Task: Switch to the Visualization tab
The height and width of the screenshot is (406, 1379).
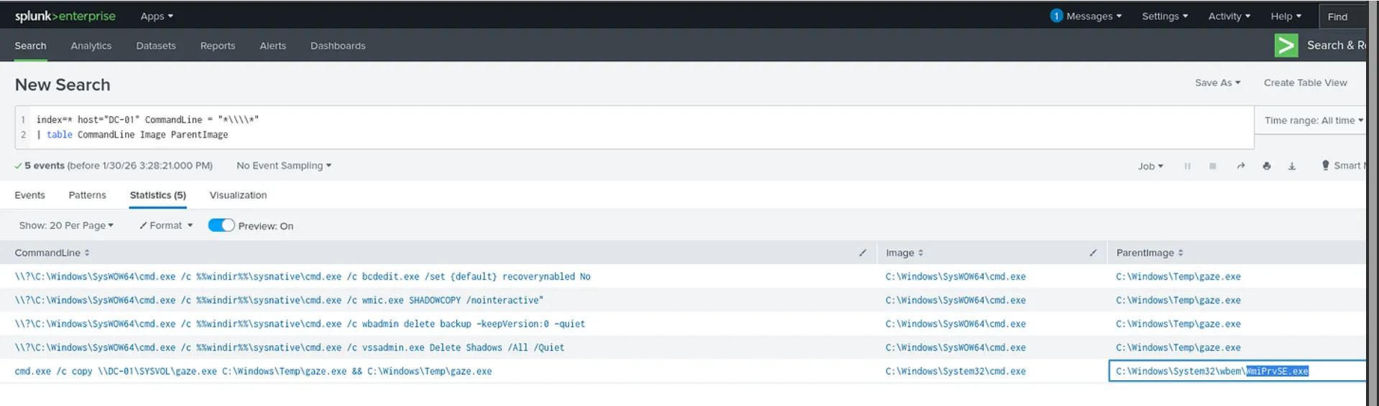Action: [x=238, y=195]
